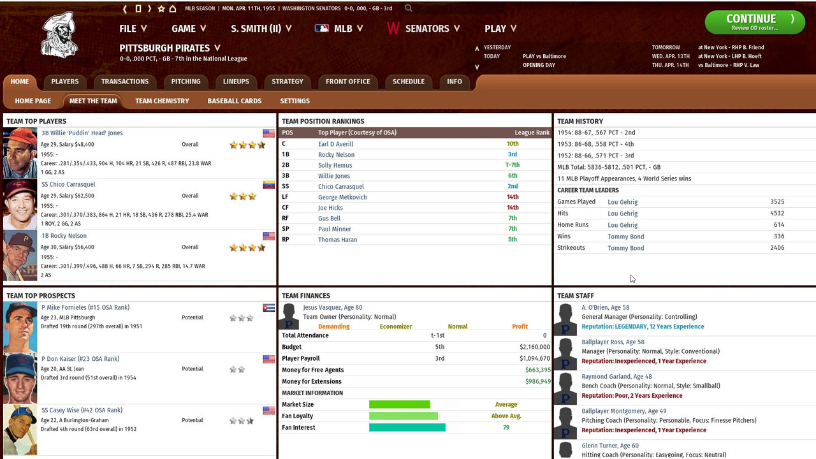Click the star rating for Willie Jones
Image resolution: width=816 pixels, height=459 pixels.
coord(248,145)
